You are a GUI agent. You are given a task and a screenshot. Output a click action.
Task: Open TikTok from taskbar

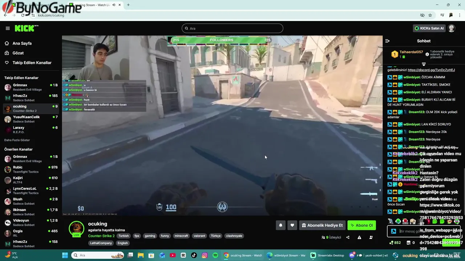[x=194, y=255]
